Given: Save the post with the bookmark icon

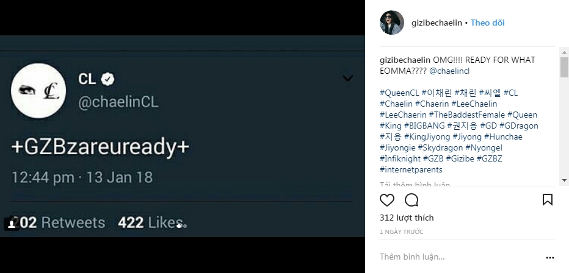Looking at the screenshot, I should [x=547, y=200].
